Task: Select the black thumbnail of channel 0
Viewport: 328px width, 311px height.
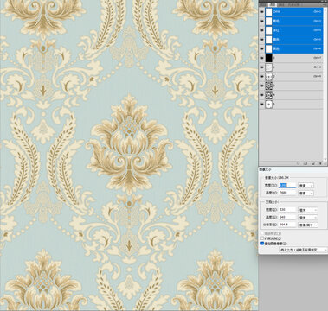Action: click(269, 58)
